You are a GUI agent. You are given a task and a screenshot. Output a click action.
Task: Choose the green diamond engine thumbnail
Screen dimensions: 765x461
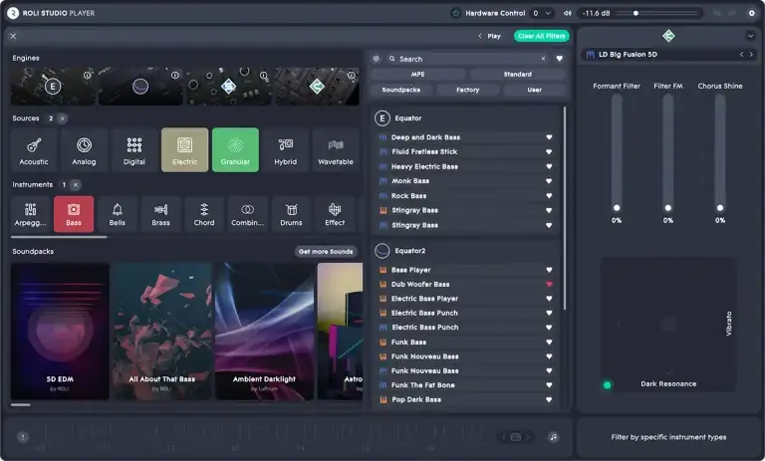pos(317,87)
